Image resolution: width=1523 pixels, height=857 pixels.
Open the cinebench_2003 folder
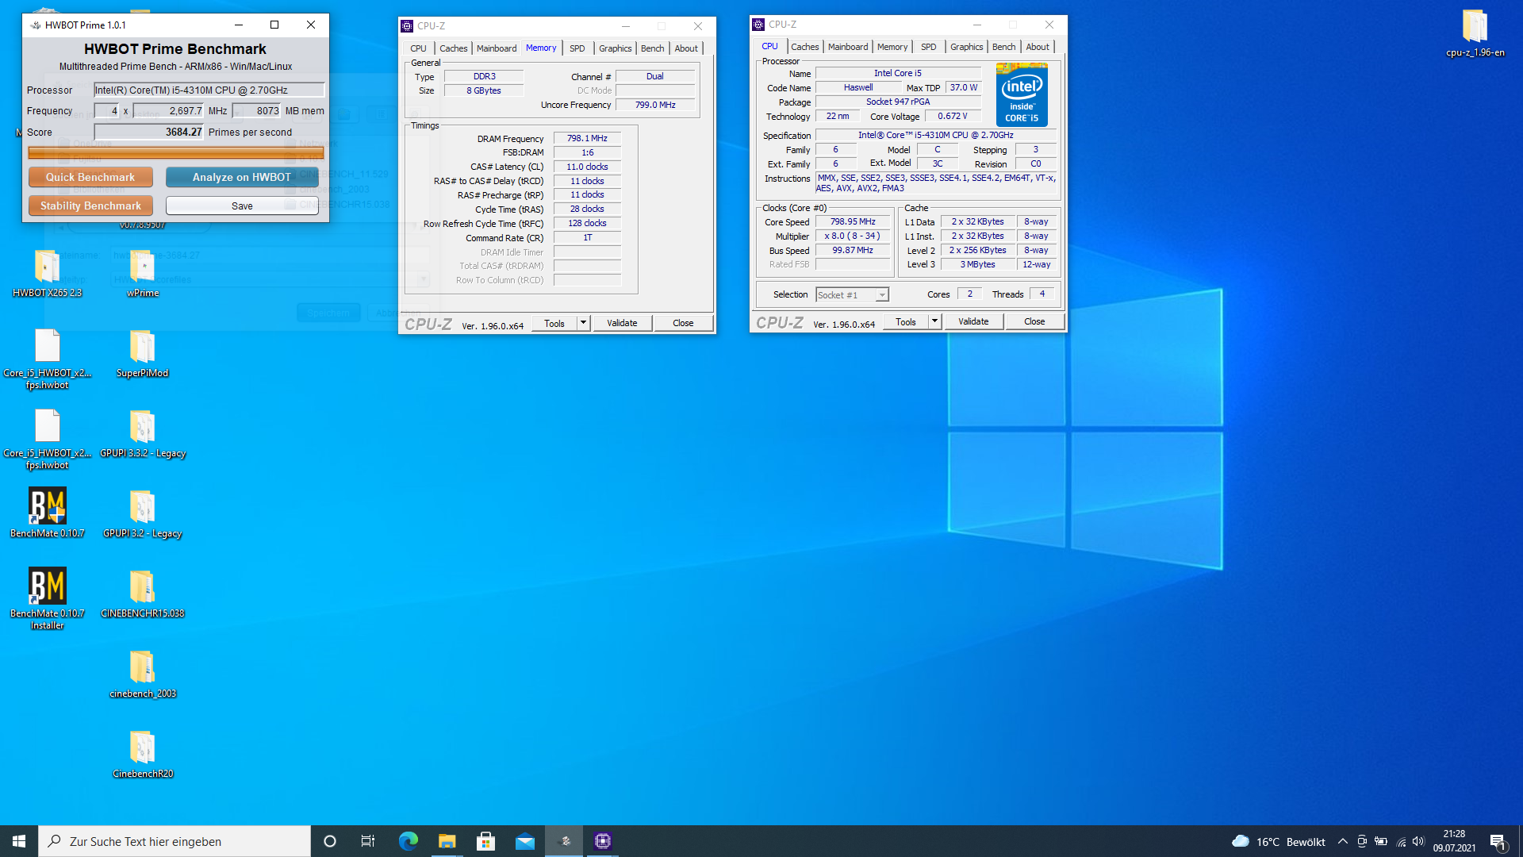143,674
